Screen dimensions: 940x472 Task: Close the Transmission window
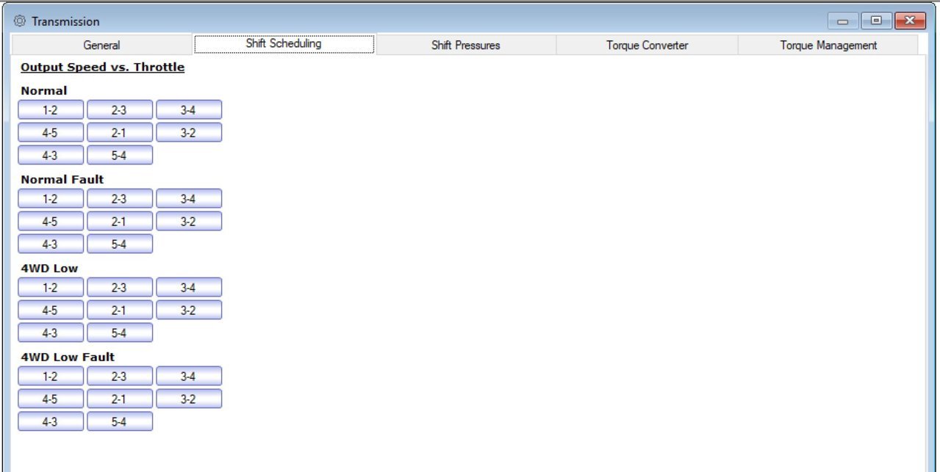911,21
